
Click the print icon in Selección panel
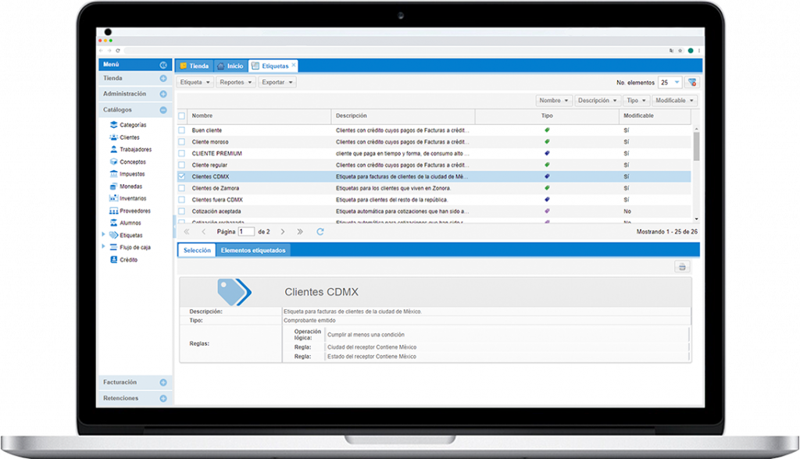(682, 267)
